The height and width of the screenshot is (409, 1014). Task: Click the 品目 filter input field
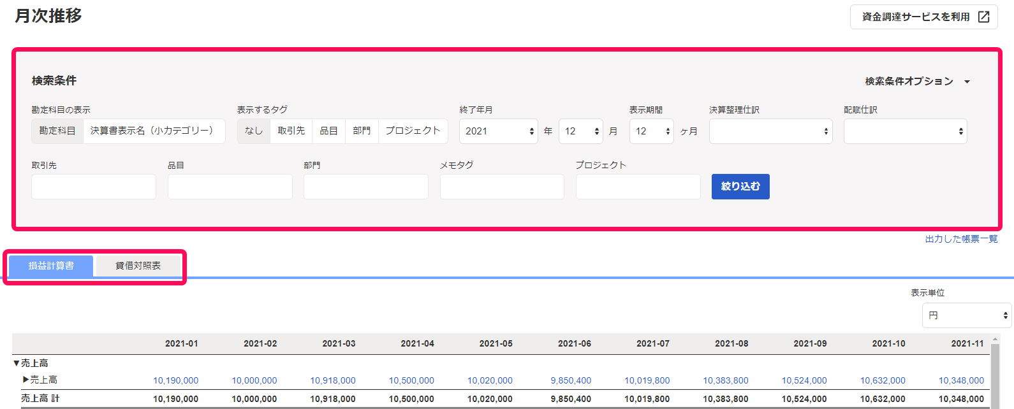[x=230, y=187]
